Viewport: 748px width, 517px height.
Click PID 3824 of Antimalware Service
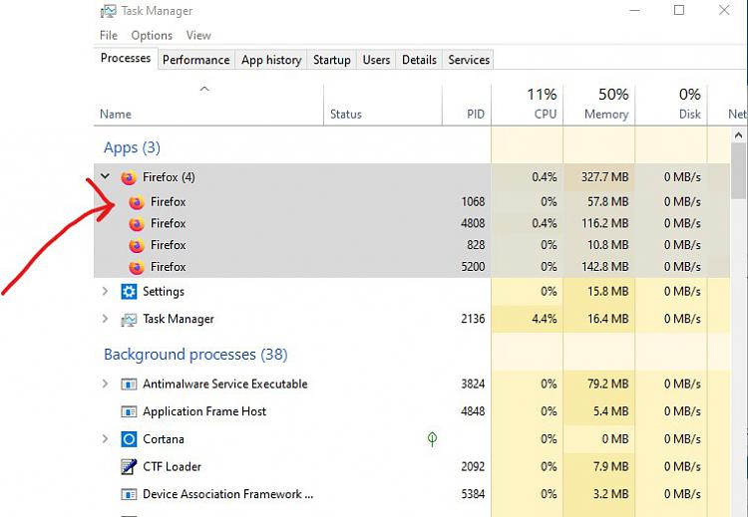(x=473, y=384)
